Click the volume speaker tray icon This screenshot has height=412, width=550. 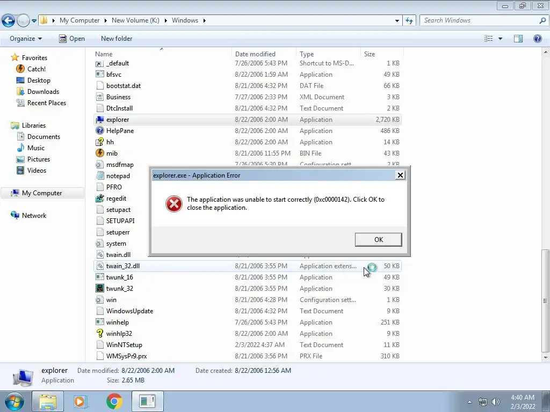496,402
